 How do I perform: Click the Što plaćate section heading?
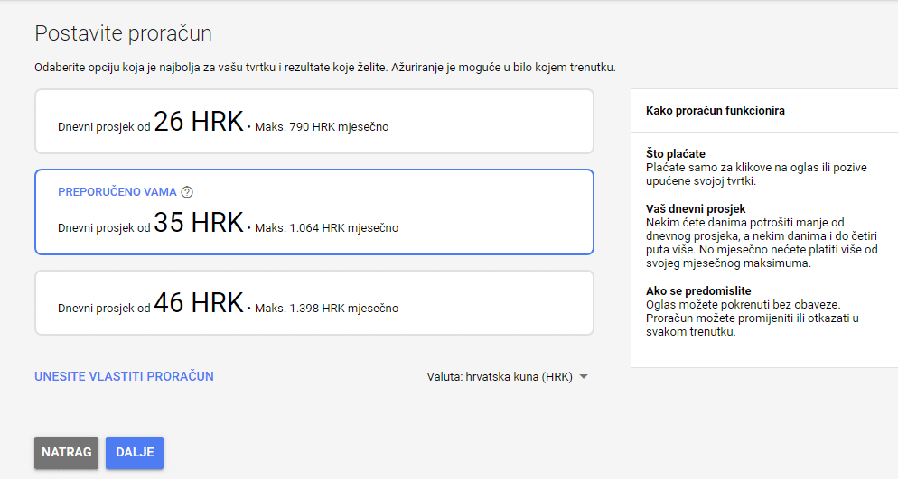point(677,154)
